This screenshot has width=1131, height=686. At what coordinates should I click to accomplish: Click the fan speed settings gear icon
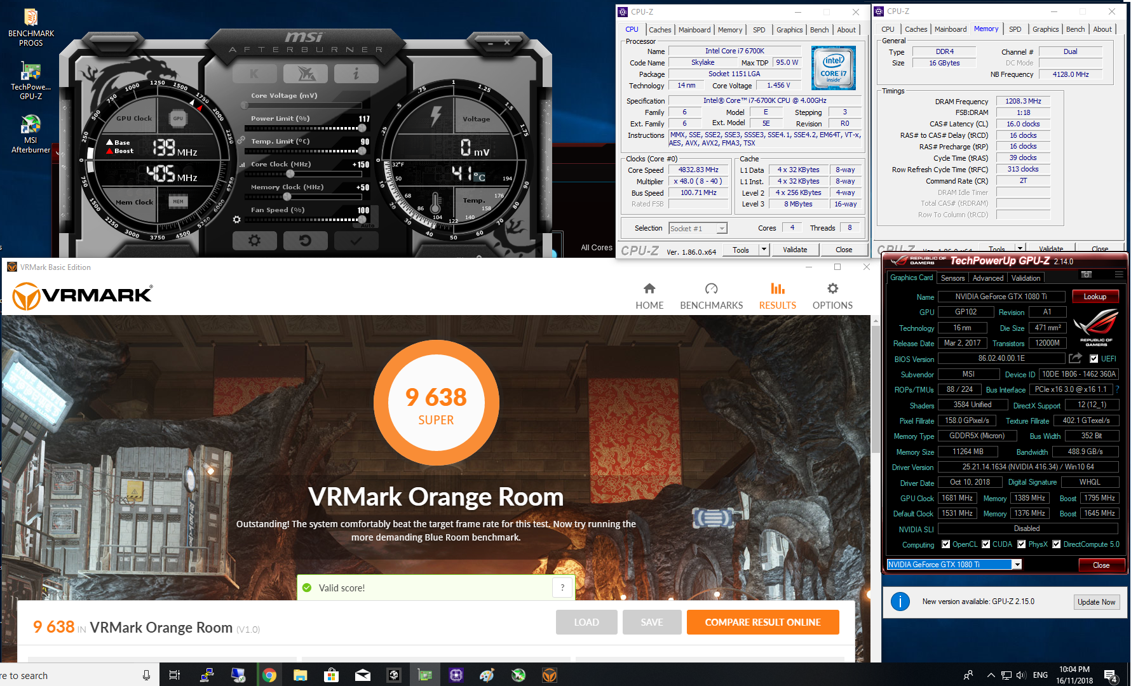tap(237, 220)
